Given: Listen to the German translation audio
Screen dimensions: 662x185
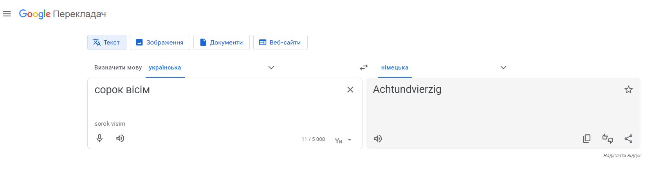Looking at the screenshot, I should point(378,139).
